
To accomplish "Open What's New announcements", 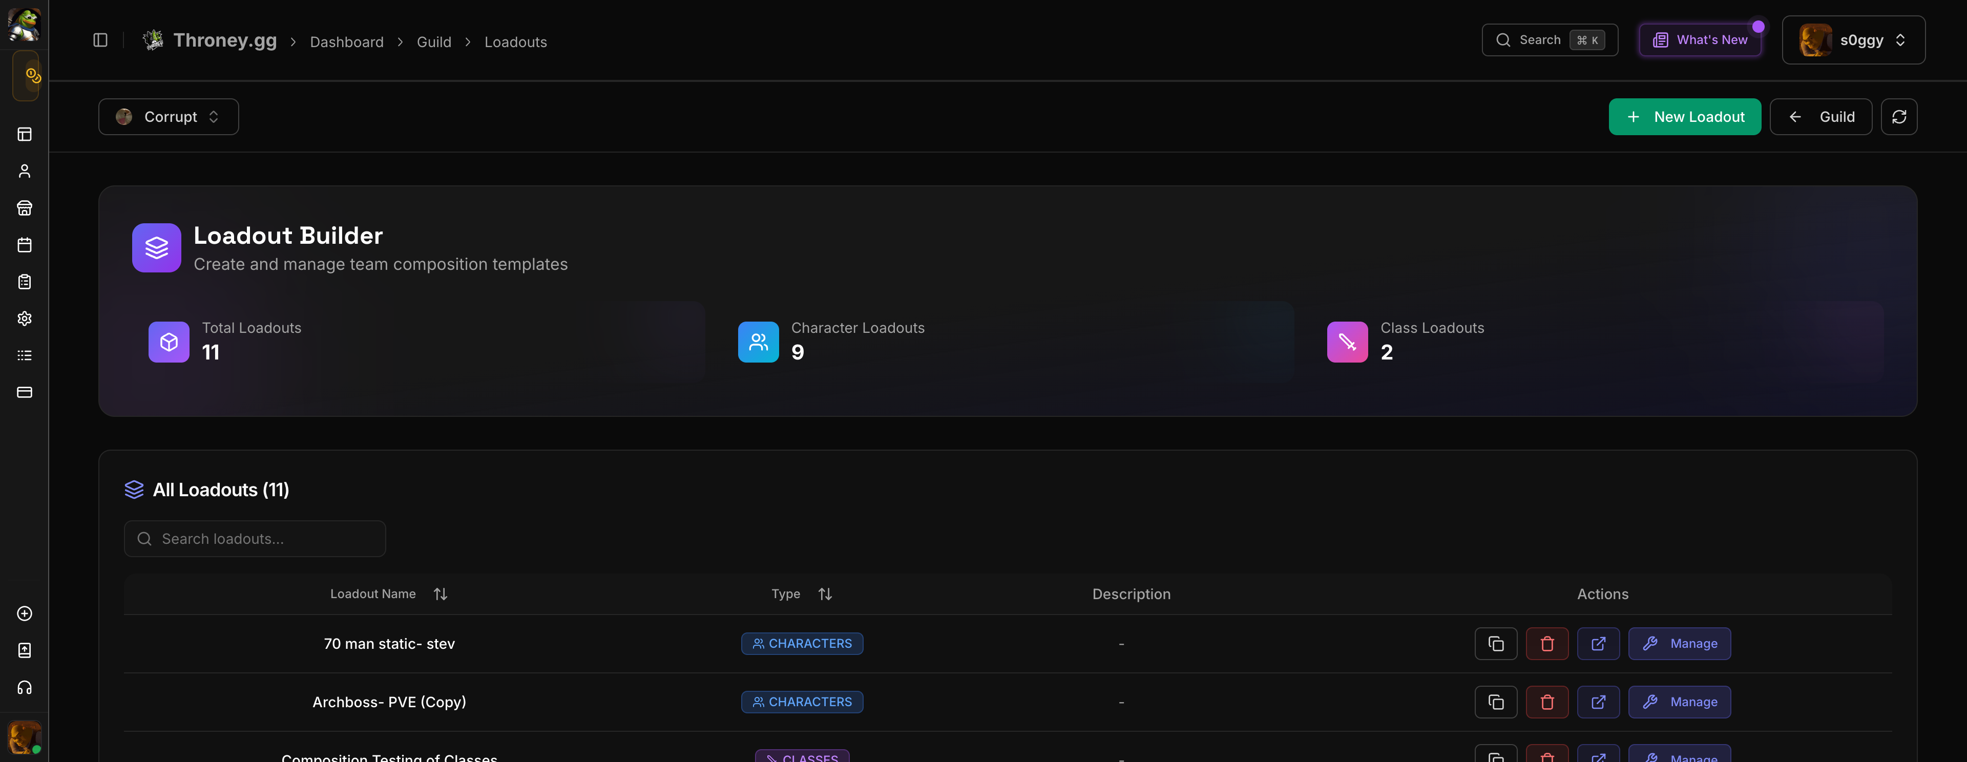I will pyautogui.click(x=1700, y=40).
